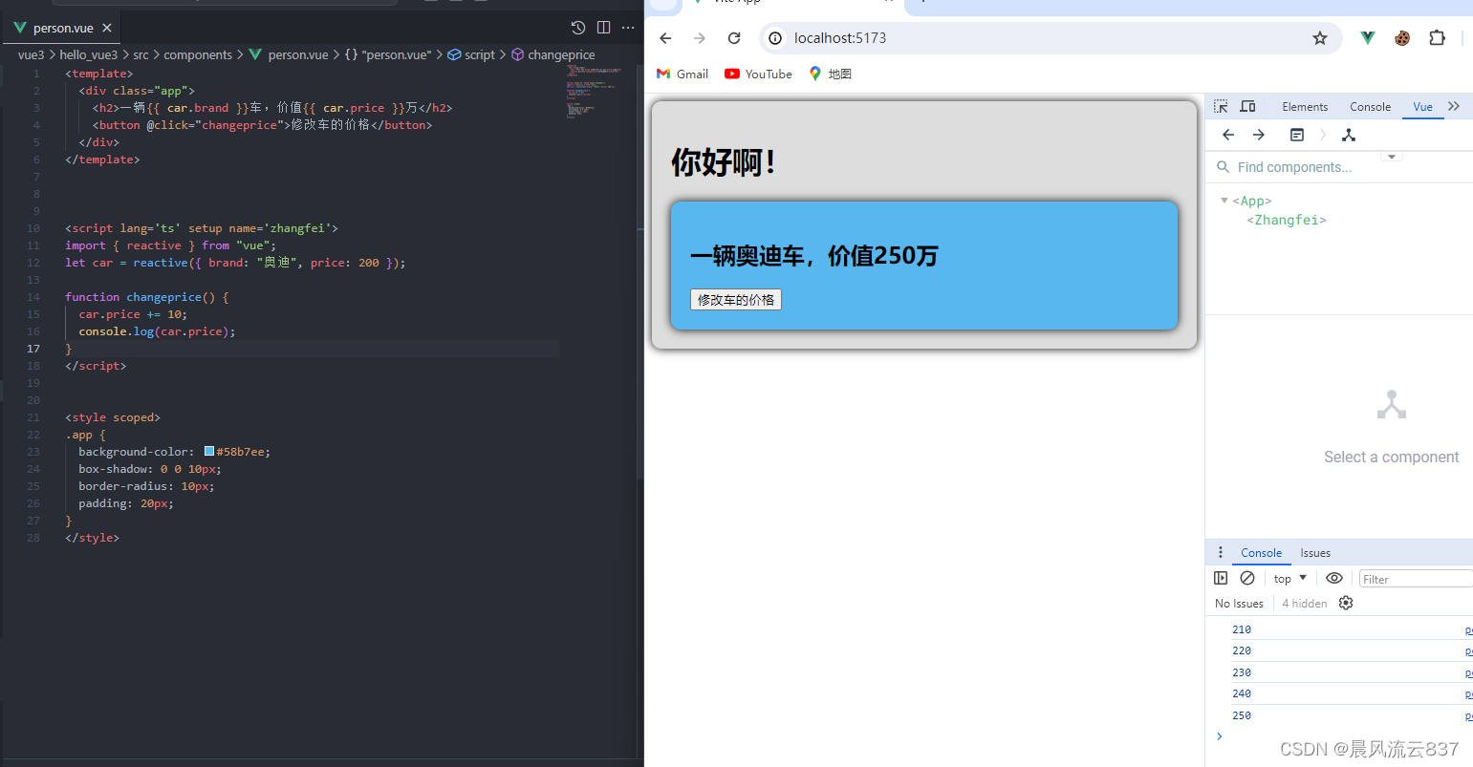
Task: Open console settings gear
Action: point(1346,603)
